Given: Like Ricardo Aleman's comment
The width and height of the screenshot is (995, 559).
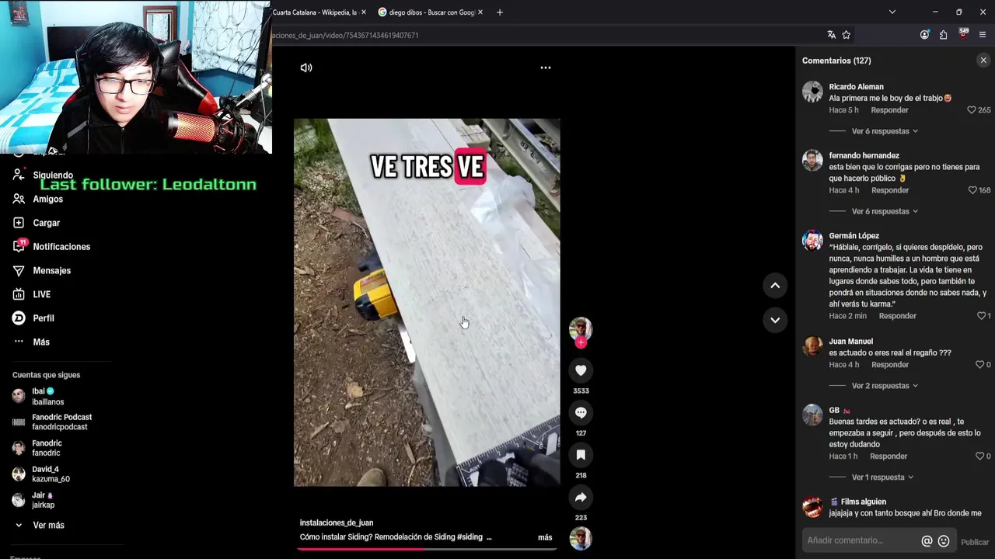Looking at the screenshot, I should [971, 110].
